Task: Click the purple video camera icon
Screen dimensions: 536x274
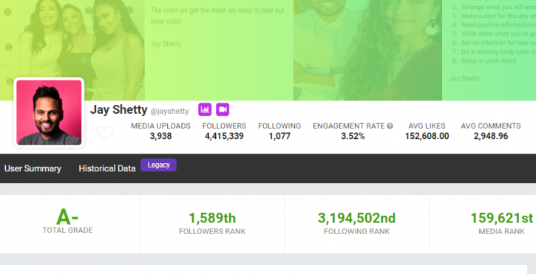Action: [x=223, y=109]
